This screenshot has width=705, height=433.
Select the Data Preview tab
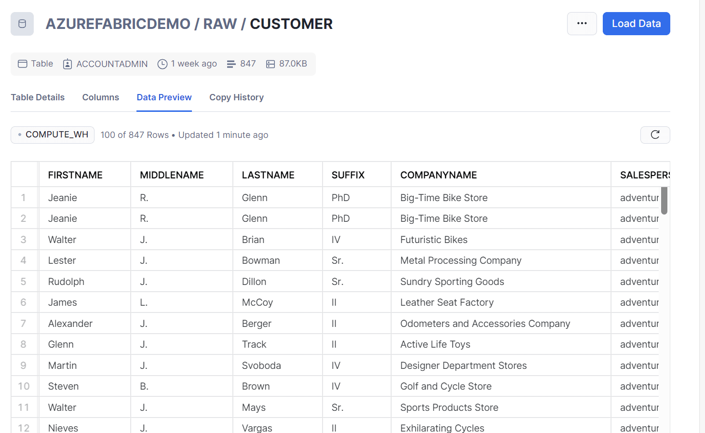pyautogui.click(x=164, y=97)
